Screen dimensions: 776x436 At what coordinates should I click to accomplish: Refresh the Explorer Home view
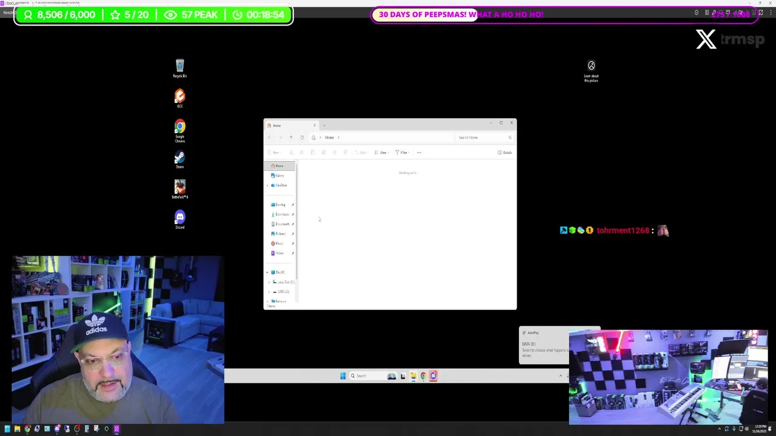coord(302,137)
